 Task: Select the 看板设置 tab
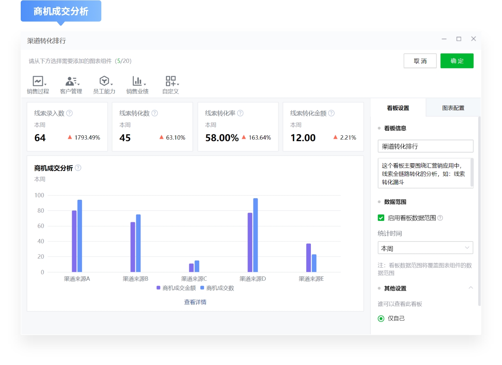coord(398,108)
